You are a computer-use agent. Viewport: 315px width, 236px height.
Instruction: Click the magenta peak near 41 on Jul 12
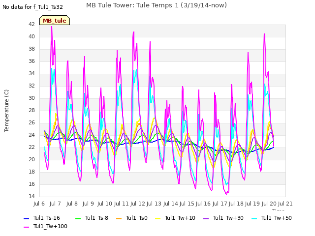[x=133, y=32]
